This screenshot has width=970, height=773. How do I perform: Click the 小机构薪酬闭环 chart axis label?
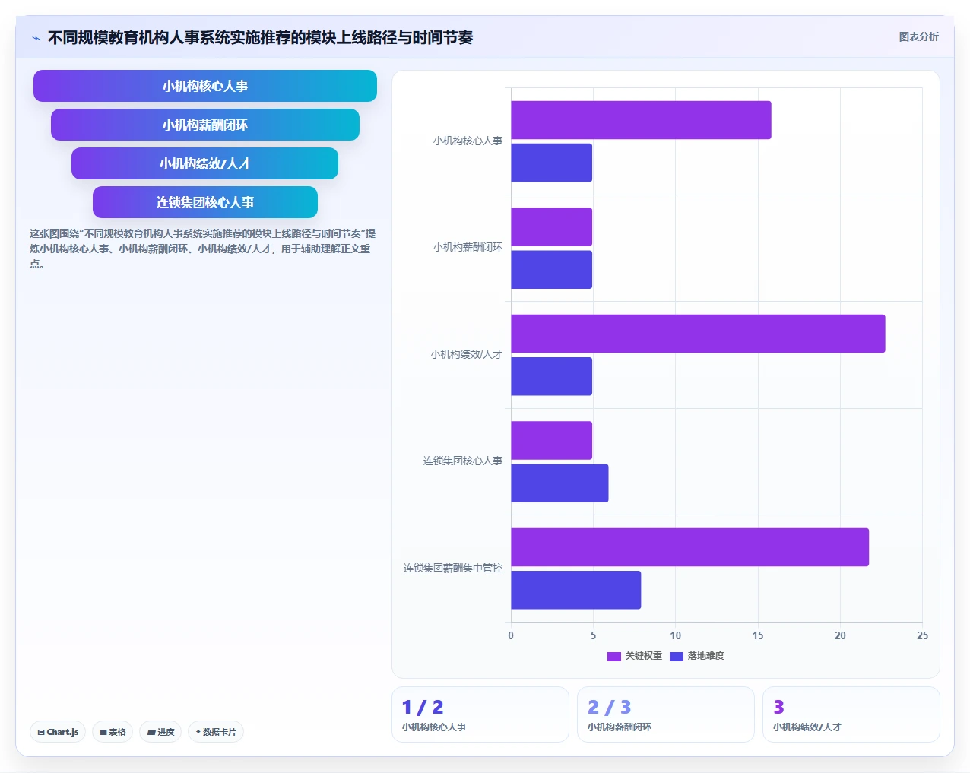[x=468, y=248]
